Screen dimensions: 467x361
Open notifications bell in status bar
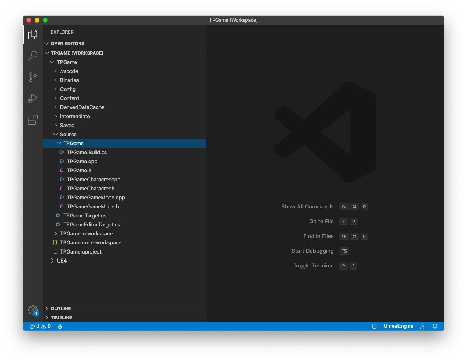click(435, 326)
